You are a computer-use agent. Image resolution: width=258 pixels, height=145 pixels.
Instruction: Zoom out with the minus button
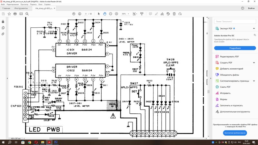click(111, 14)
